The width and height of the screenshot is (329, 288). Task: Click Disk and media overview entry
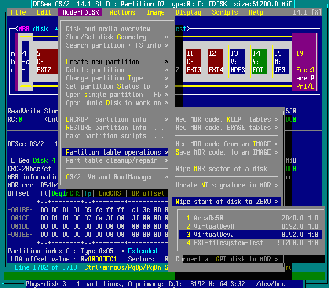pyautogui.click(x=108, y=29)
